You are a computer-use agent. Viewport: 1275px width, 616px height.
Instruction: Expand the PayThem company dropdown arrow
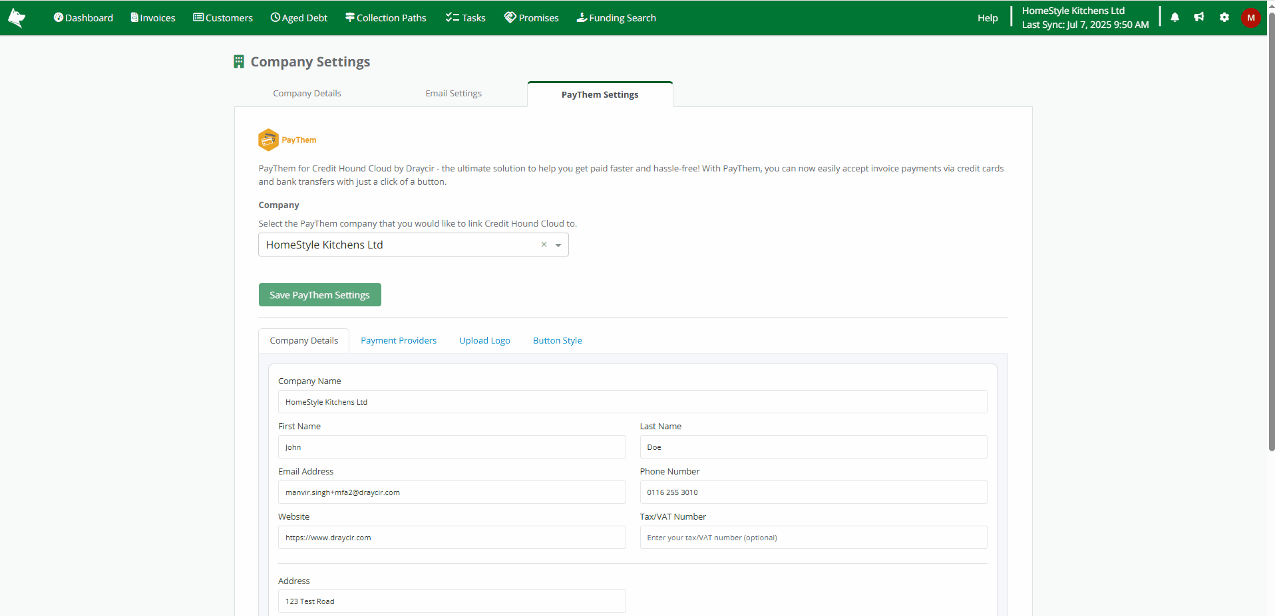coord(558,245)
